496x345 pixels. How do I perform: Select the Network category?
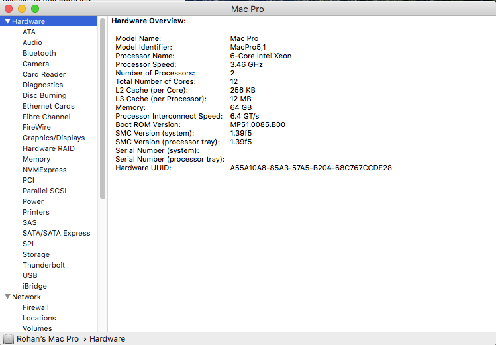tap(26, 297)
